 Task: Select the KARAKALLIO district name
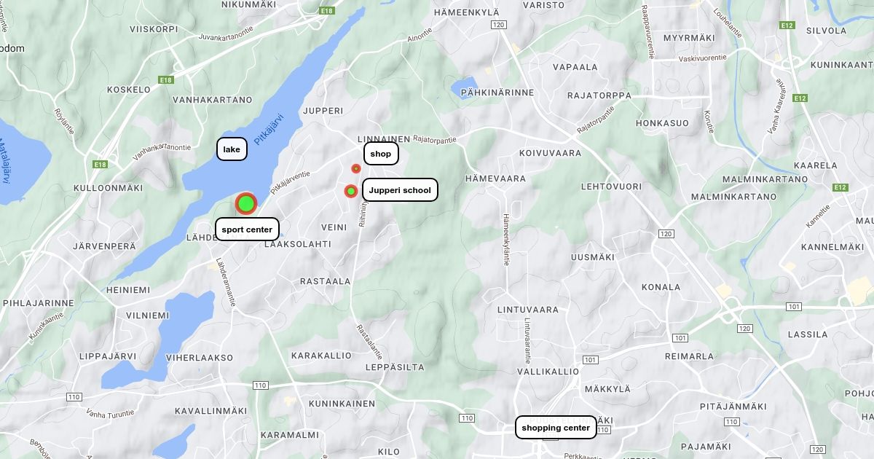tap(322, 356)
